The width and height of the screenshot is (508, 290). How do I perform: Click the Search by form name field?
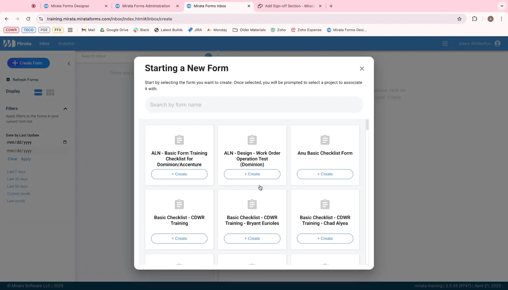(x=253, y=105)
